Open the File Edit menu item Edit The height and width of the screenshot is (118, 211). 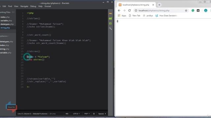click(x=4, y=6)
